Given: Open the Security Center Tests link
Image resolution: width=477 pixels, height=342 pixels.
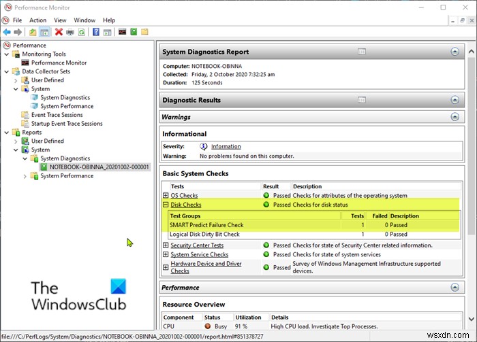Looking at the screenshot, I should click(197, 245).
